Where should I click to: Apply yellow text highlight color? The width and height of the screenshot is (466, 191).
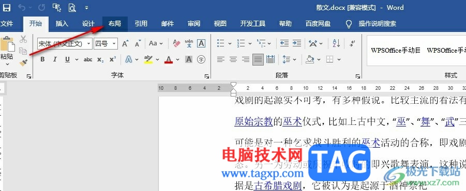click(148, 59)
